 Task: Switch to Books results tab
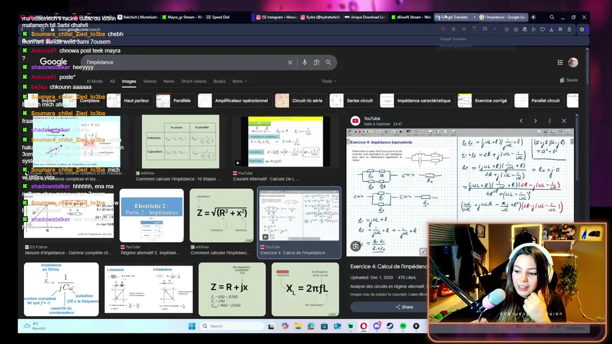(x=219, y=81)
